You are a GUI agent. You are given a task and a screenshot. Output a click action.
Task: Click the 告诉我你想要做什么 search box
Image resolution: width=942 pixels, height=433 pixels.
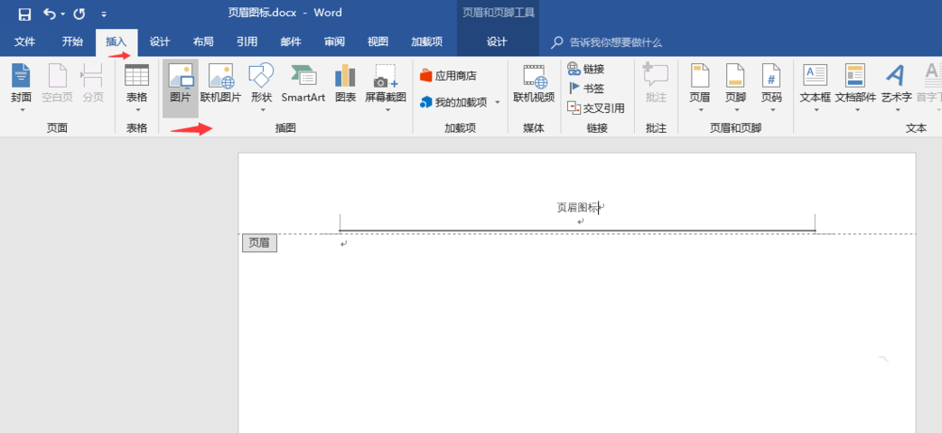[x=615, y=42]
